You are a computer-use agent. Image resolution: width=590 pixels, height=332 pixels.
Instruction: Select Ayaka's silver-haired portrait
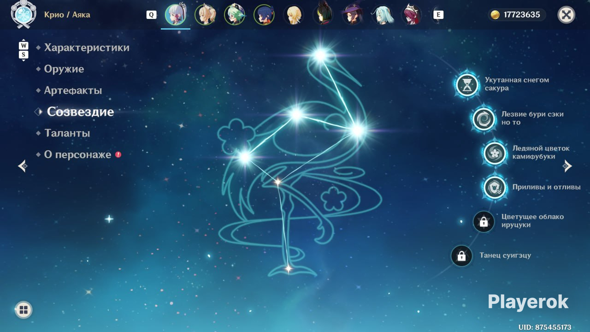pos(176,15)
